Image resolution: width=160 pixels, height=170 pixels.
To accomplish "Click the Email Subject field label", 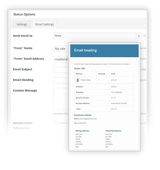I will click(23, 69).
